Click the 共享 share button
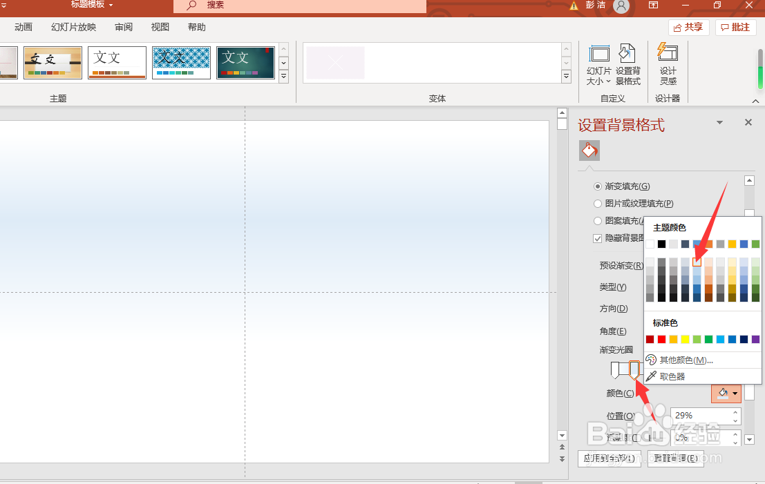This screenshot has height=484, width=765. coord(688,28)
